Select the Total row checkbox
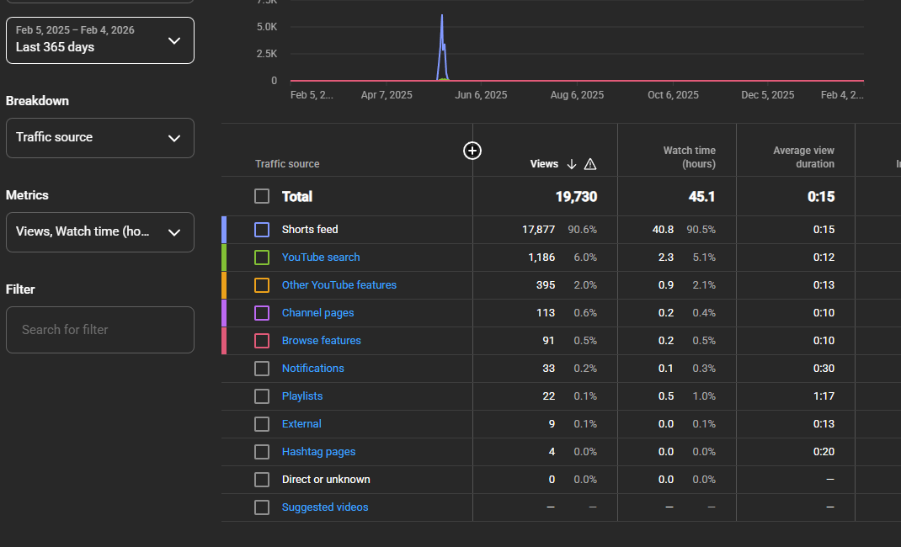 pos(262,196)
